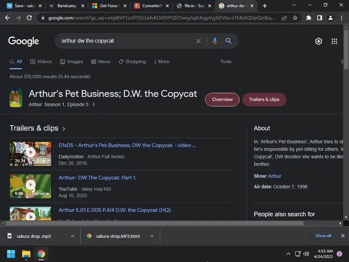Switch to the Images results tab
Screen dimensions: 349x262
(72, 62)
